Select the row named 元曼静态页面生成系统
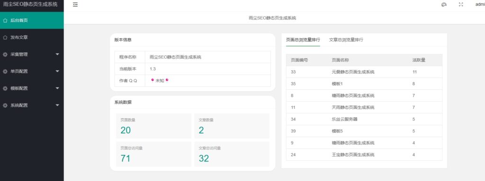The image size is (485, 181). (x=364, y=72)
